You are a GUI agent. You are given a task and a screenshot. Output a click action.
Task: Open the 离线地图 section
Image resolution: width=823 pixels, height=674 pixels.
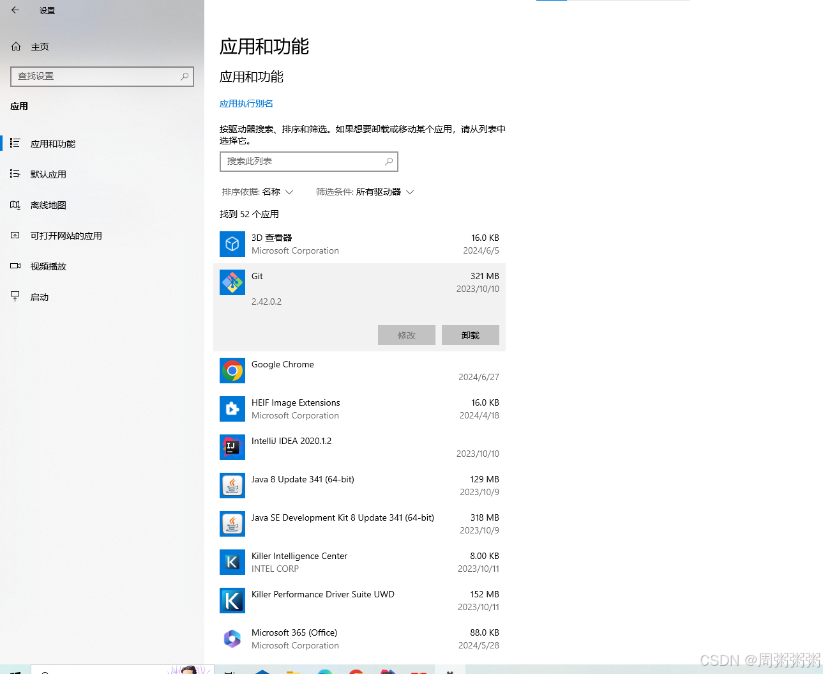102,205
